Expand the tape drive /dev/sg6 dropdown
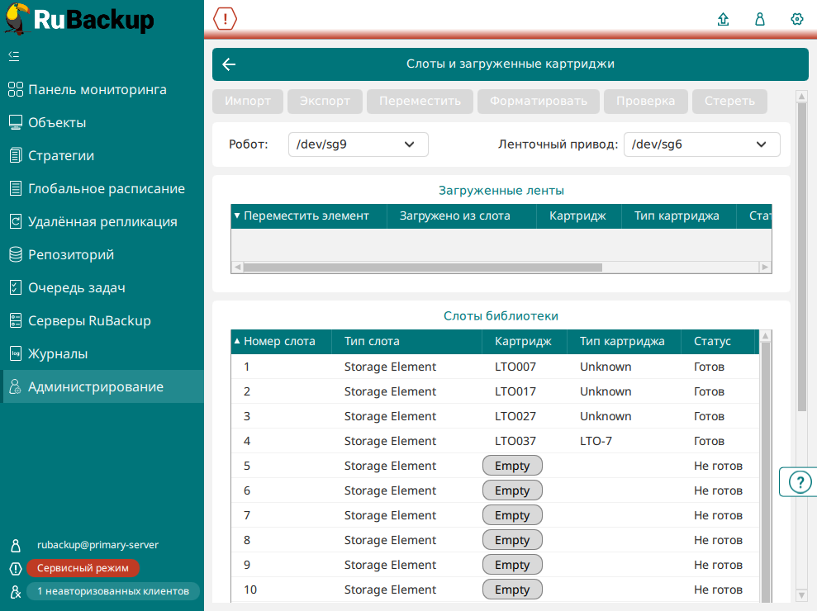817x611 pixels. coord(701,144)
